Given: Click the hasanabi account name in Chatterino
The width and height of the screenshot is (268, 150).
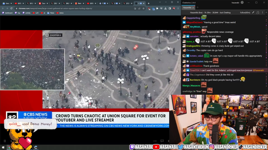Looking at the screenshot, I should (235, 2).
